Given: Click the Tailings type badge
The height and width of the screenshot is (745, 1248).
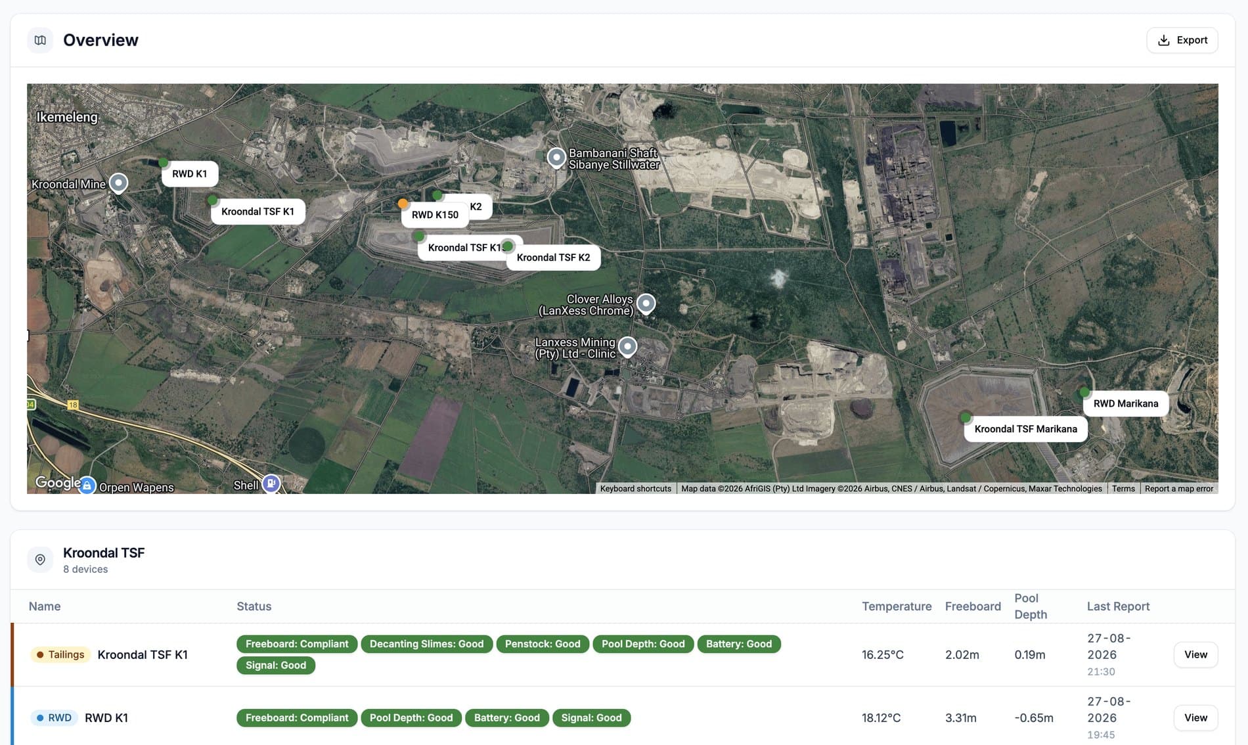Looking at the screenshot, I should [60, 655].
